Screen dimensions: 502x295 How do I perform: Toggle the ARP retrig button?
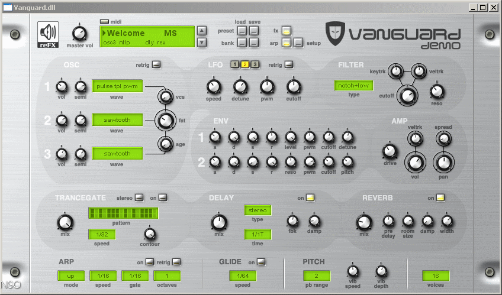point(176,262)
